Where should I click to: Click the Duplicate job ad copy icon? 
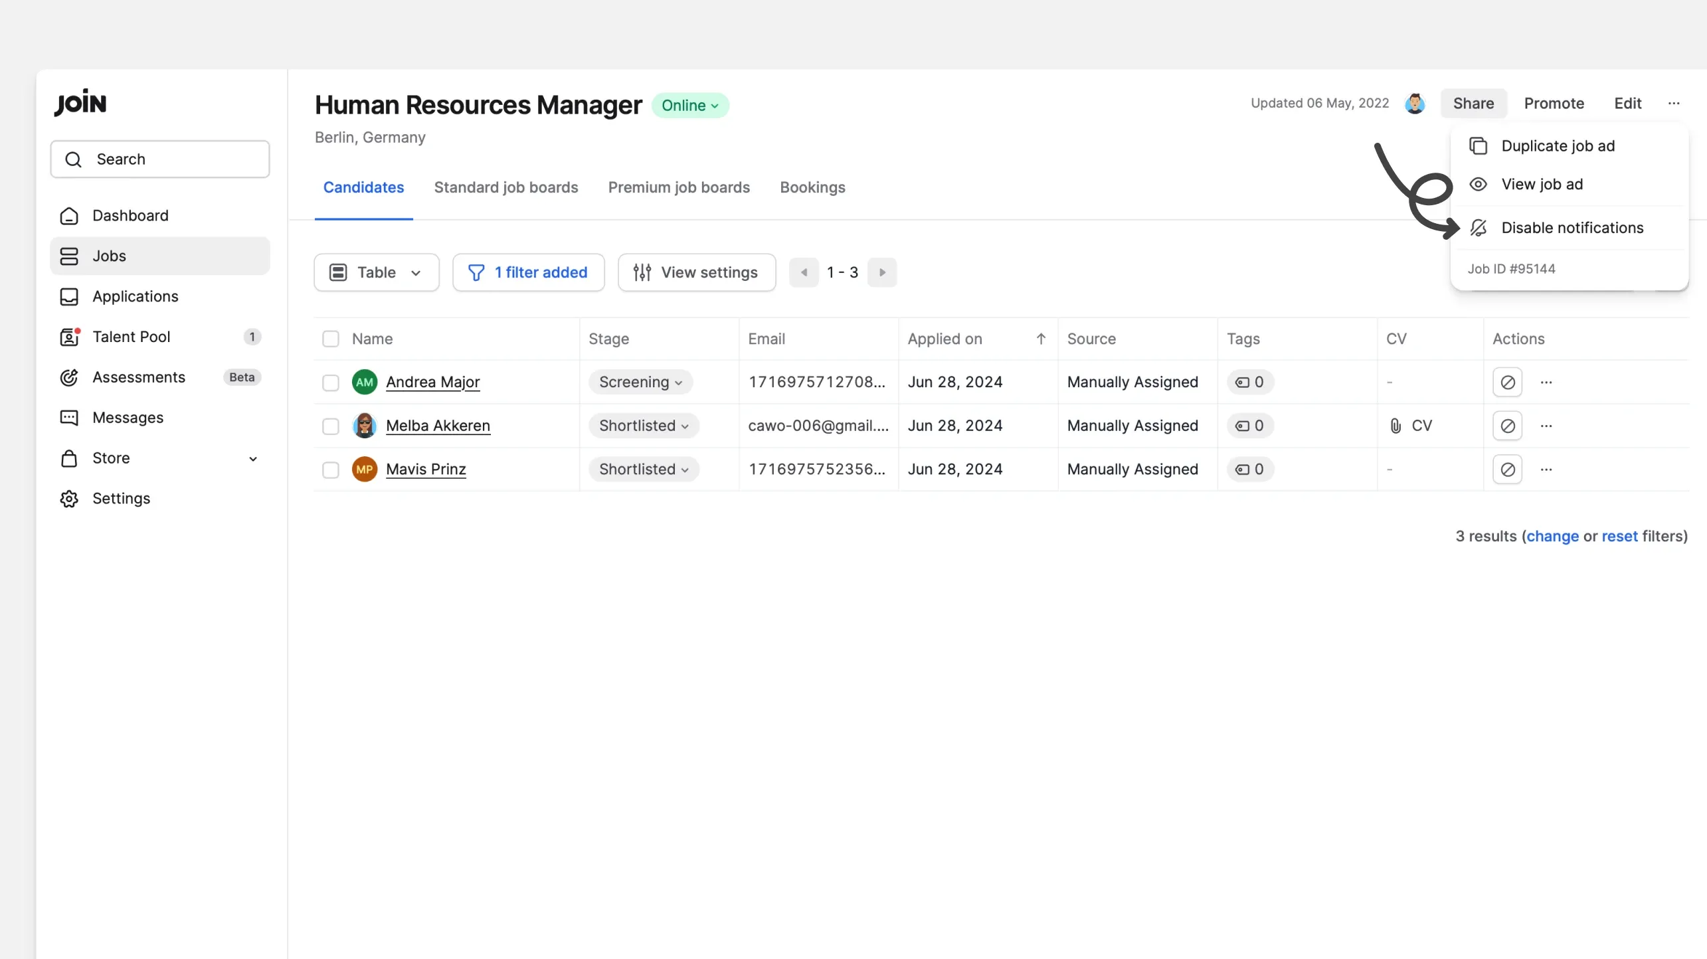1478,146
